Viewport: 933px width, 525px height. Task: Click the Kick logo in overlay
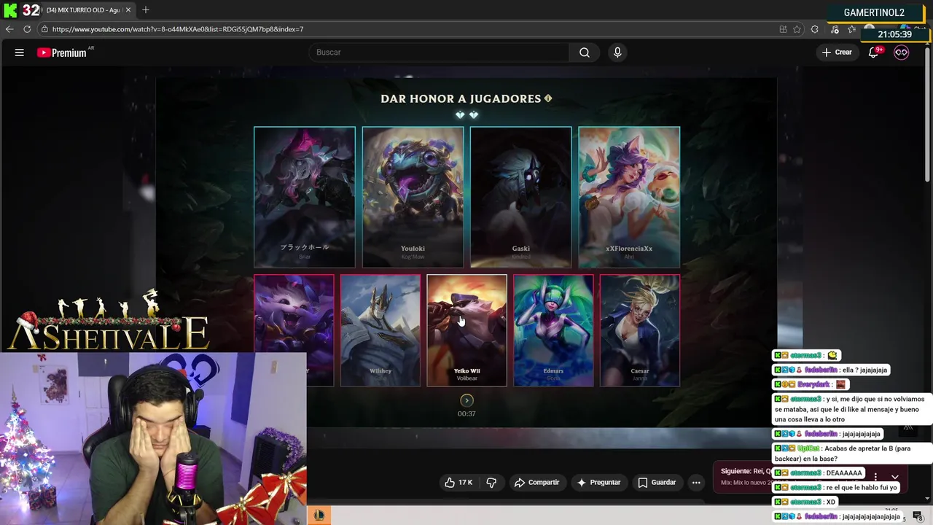click(x=10, y=10)
